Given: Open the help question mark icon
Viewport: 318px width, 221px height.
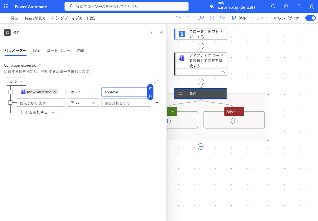Looking at the screenshot, I should [x=299, y=7].
